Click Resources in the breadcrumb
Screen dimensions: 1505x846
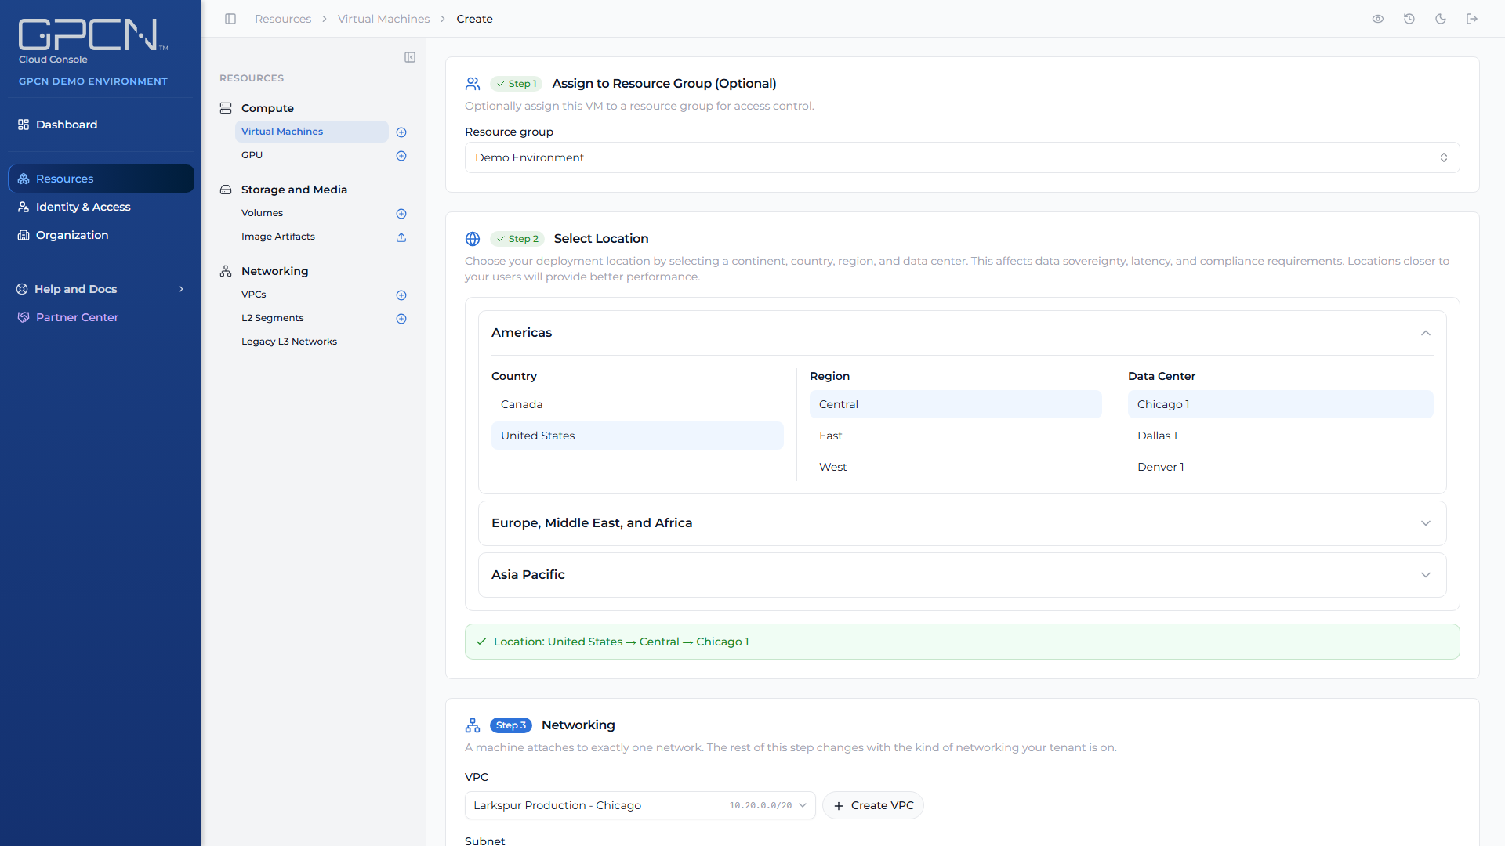283,19
